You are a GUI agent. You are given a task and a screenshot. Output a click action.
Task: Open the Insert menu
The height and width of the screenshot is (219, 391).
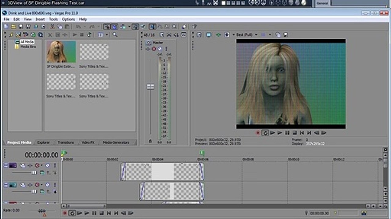(x=40, y=19)
